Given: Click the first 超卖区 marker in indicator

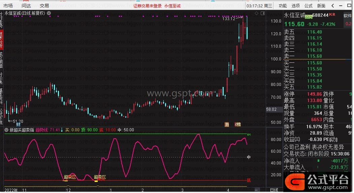Looking at the screenshot, I should point(69,177).
